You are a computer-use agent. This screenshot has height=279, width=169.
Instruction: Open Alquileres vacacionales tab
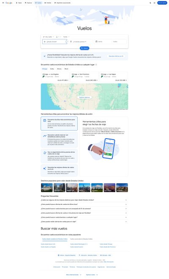pos(62,3)
